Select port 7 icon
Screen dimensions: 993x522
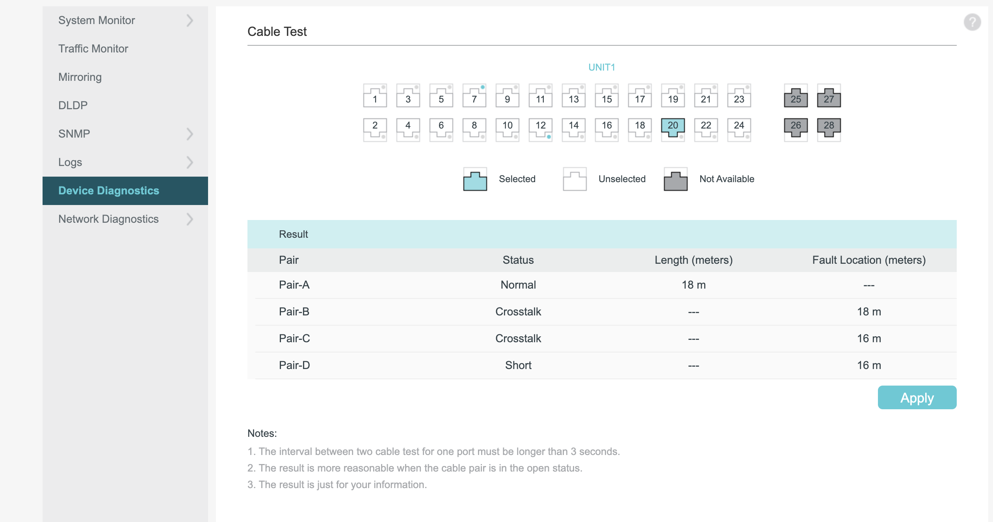474,96
